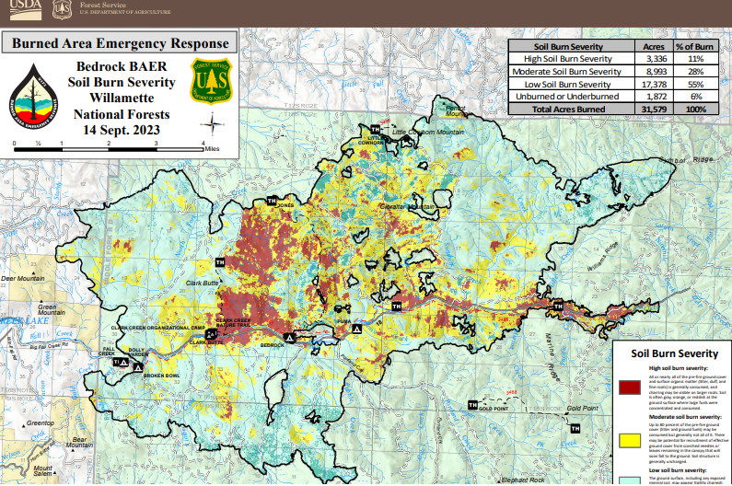Click the Burned Area Emergency Response title
732x486 pixels.
click(x=120, y=42)
